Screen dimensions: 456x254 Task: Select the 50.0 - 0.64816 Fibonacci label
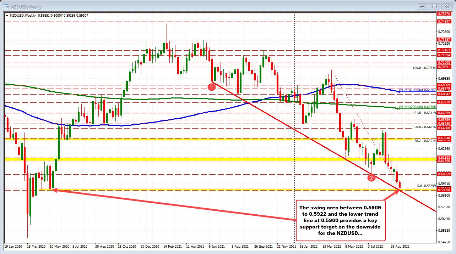pos(425,127)
